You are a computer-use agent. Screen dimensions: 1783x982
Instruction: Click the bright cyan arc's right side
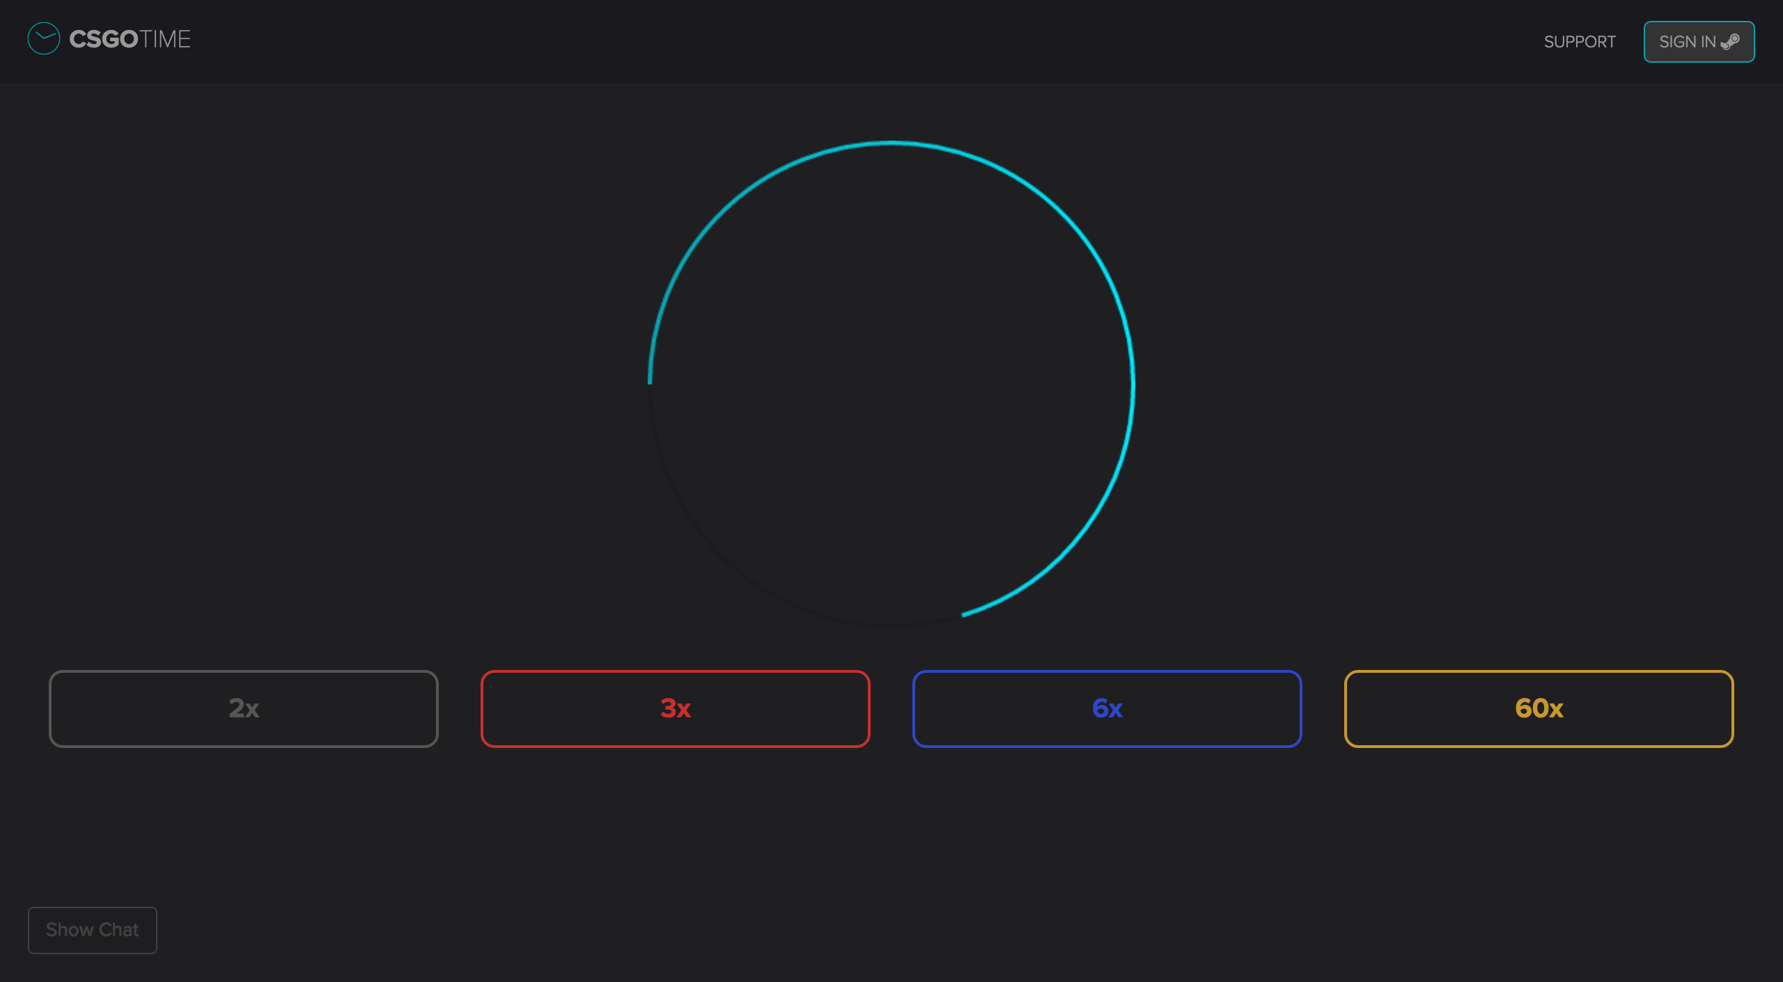point(1133,384)
